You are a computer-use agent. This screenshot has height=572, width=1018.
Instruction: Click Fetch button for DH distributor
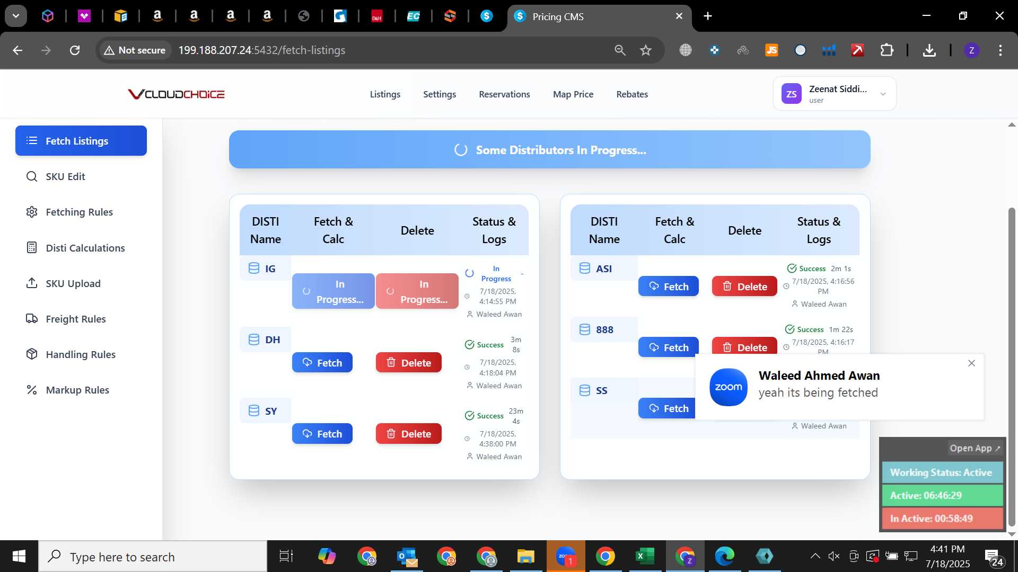322,362
